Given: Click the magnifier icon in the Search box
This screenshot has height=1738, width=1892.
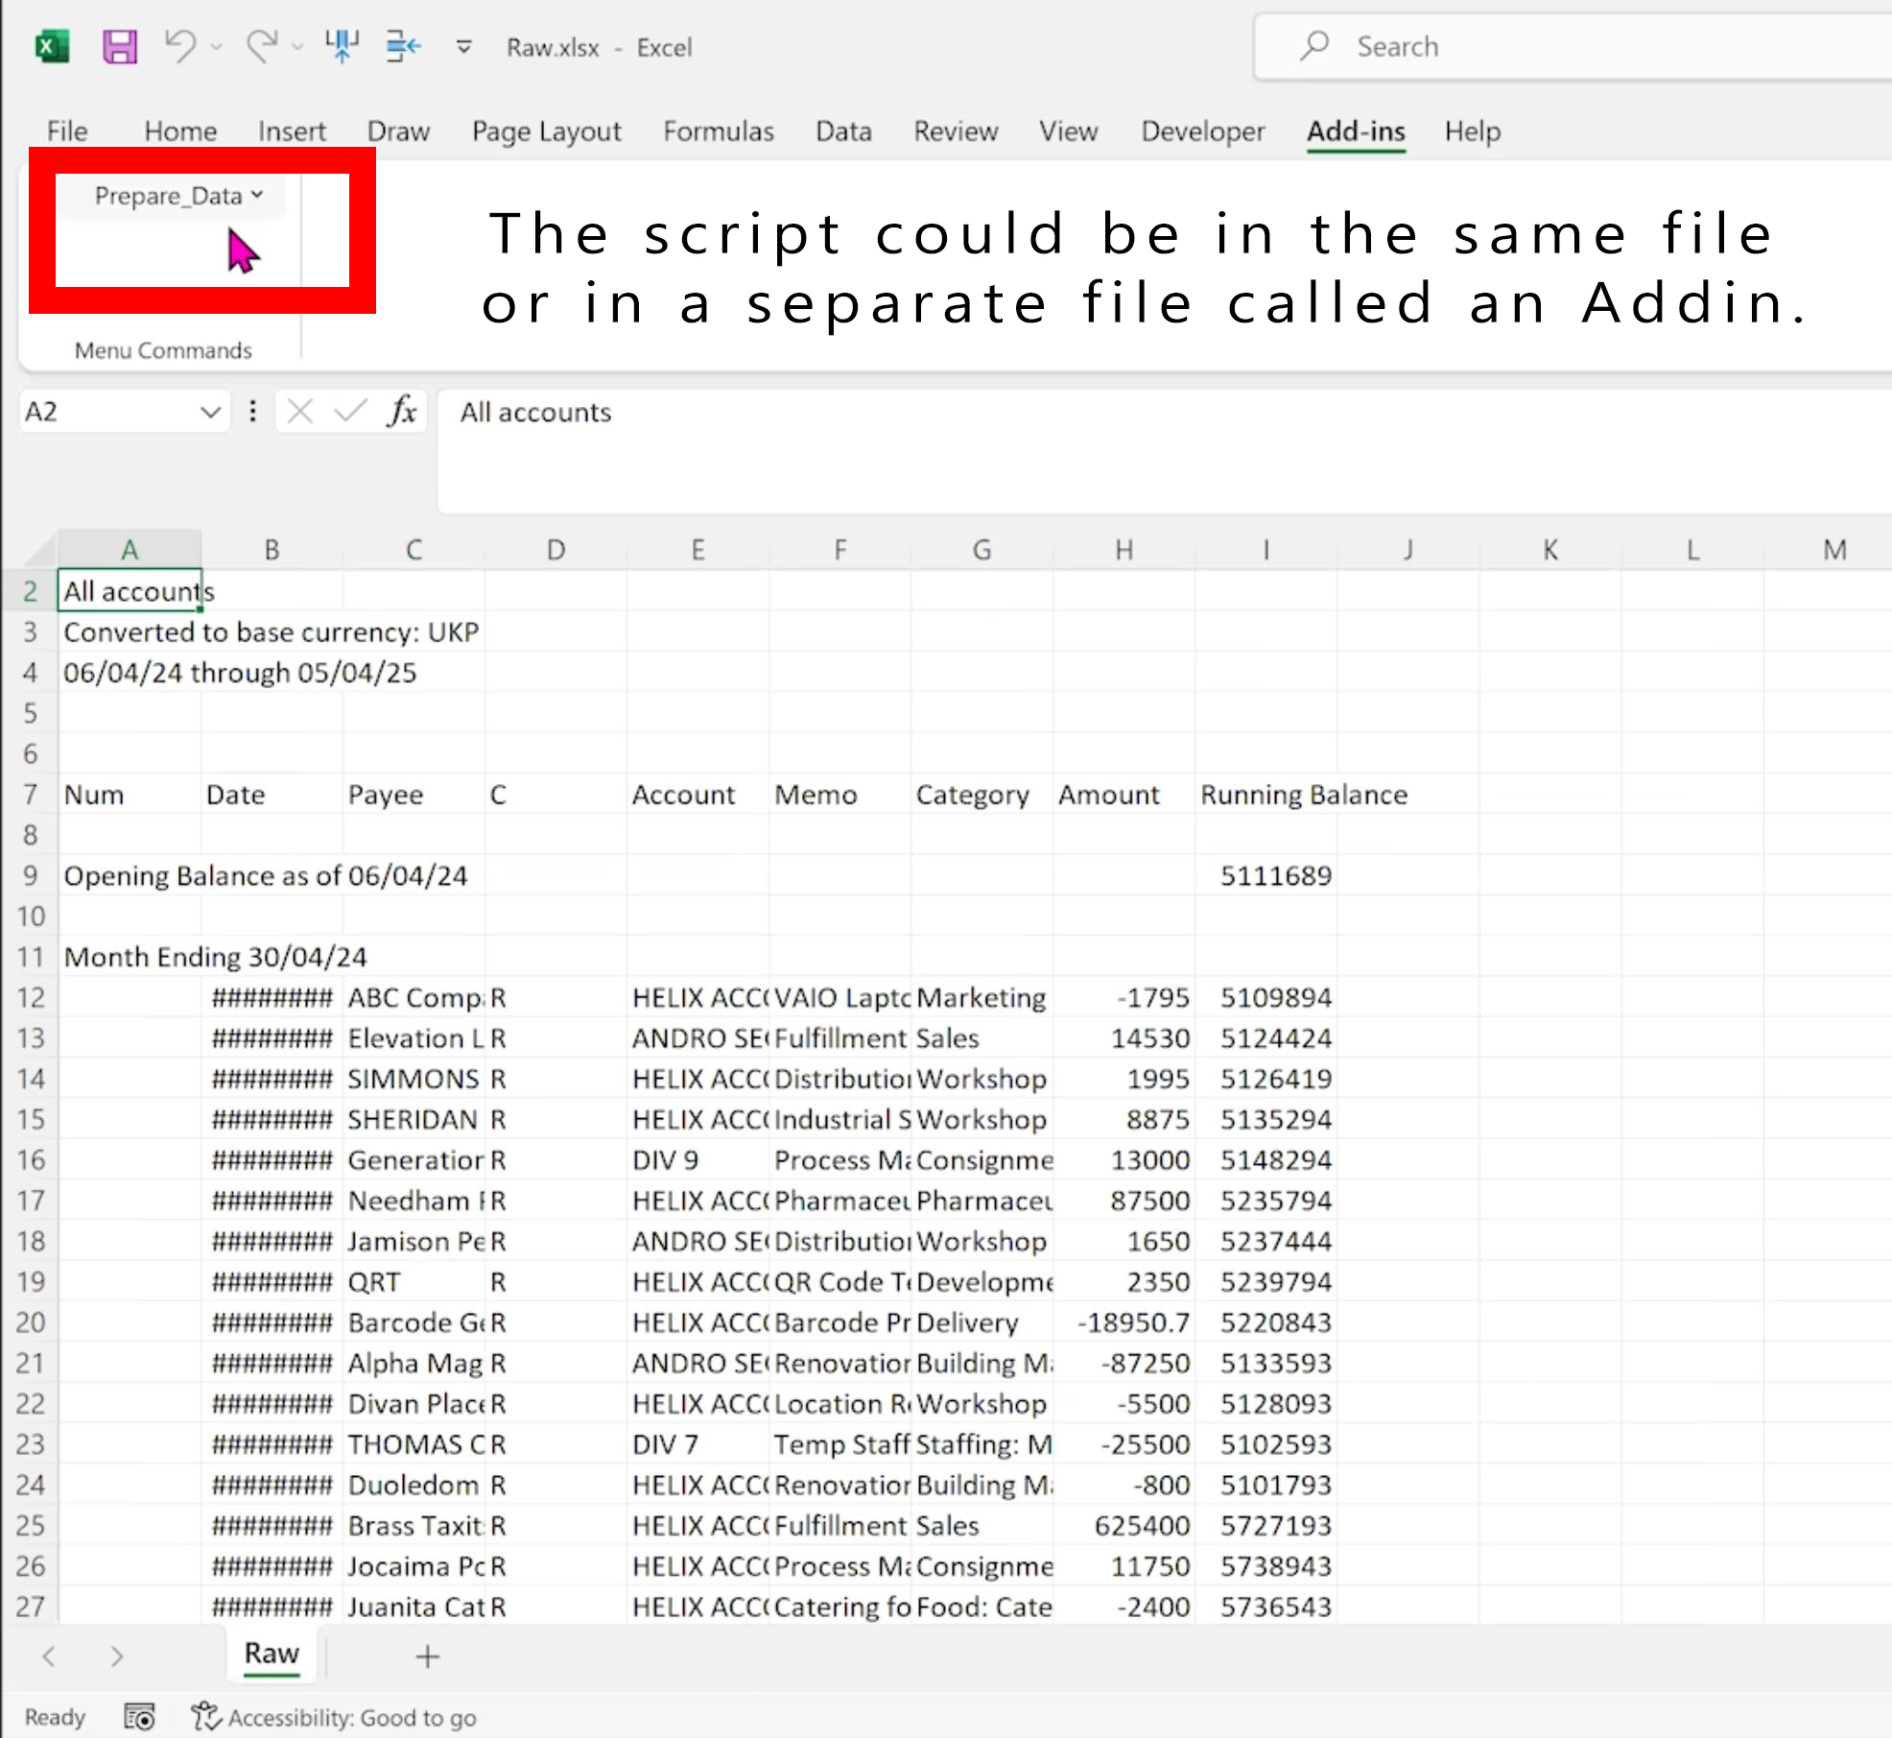Looking at the screenshot, I should [x=1316, y=46].
